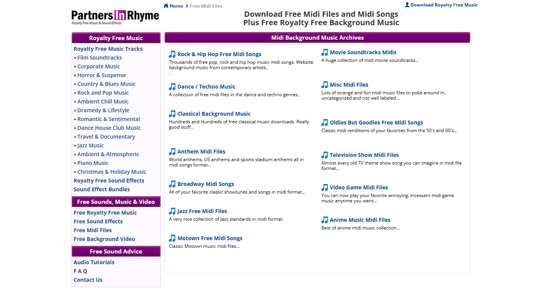Click the person icon near Download Royalty Free Music
This screenshot has height=294, width=552.
coord(406,5)
